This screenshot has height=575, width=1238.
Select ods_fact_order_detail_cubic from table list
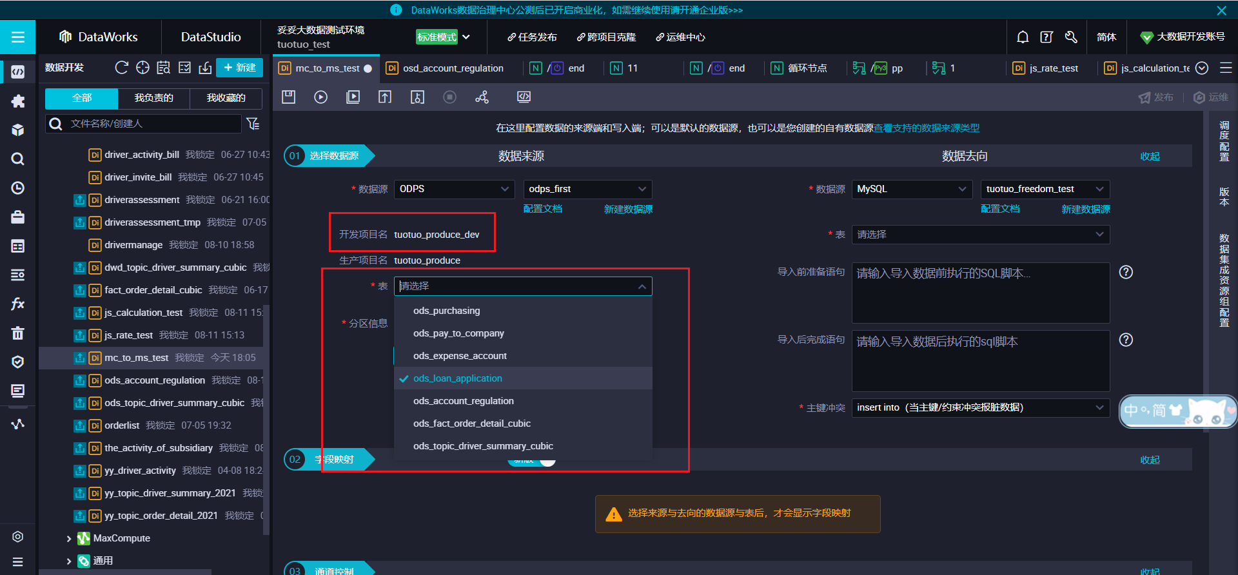click(x=523, y=424)
